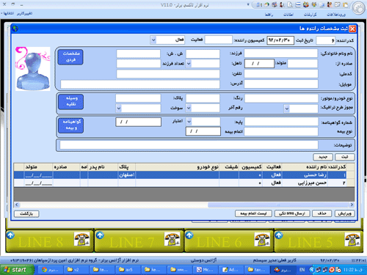The image size is (367, 275).
Task: Click the telephone icon on LINE 5
Action: coord(352,239)
